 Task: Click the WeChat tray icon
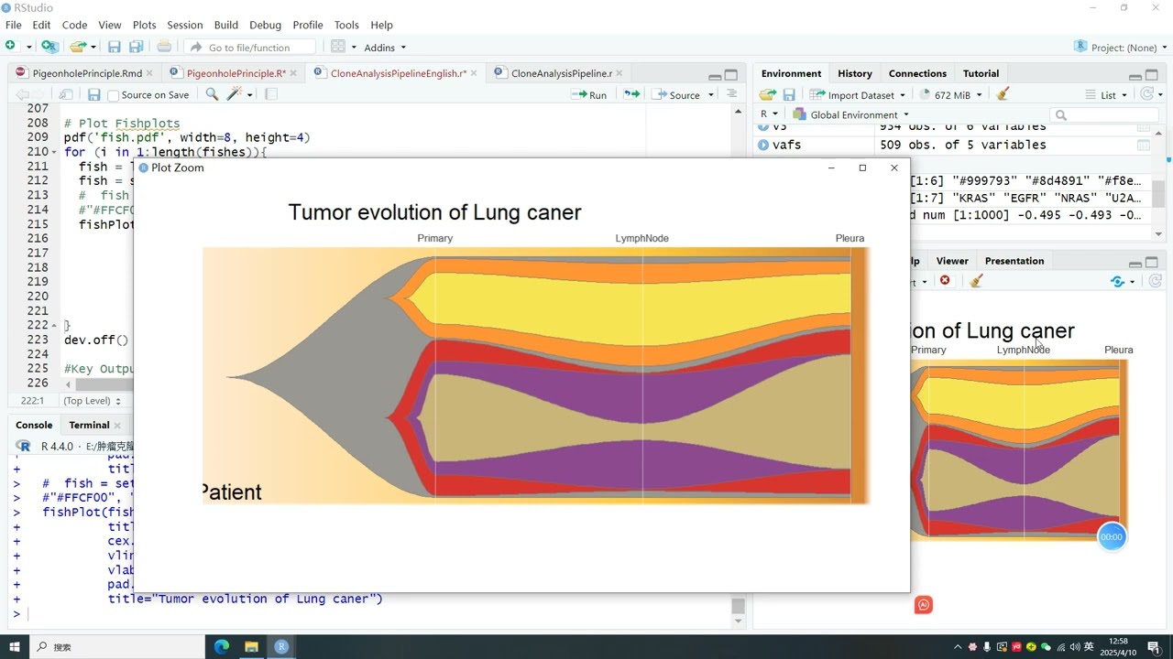pos(1046,647)
